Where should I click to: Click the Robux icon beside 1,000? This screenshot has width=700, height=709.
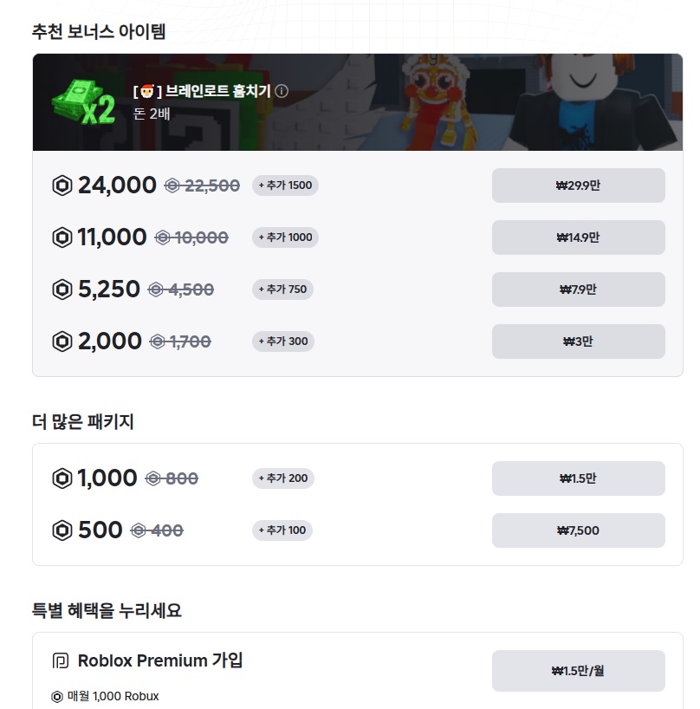pyautogui.click(x=62, y=478)
